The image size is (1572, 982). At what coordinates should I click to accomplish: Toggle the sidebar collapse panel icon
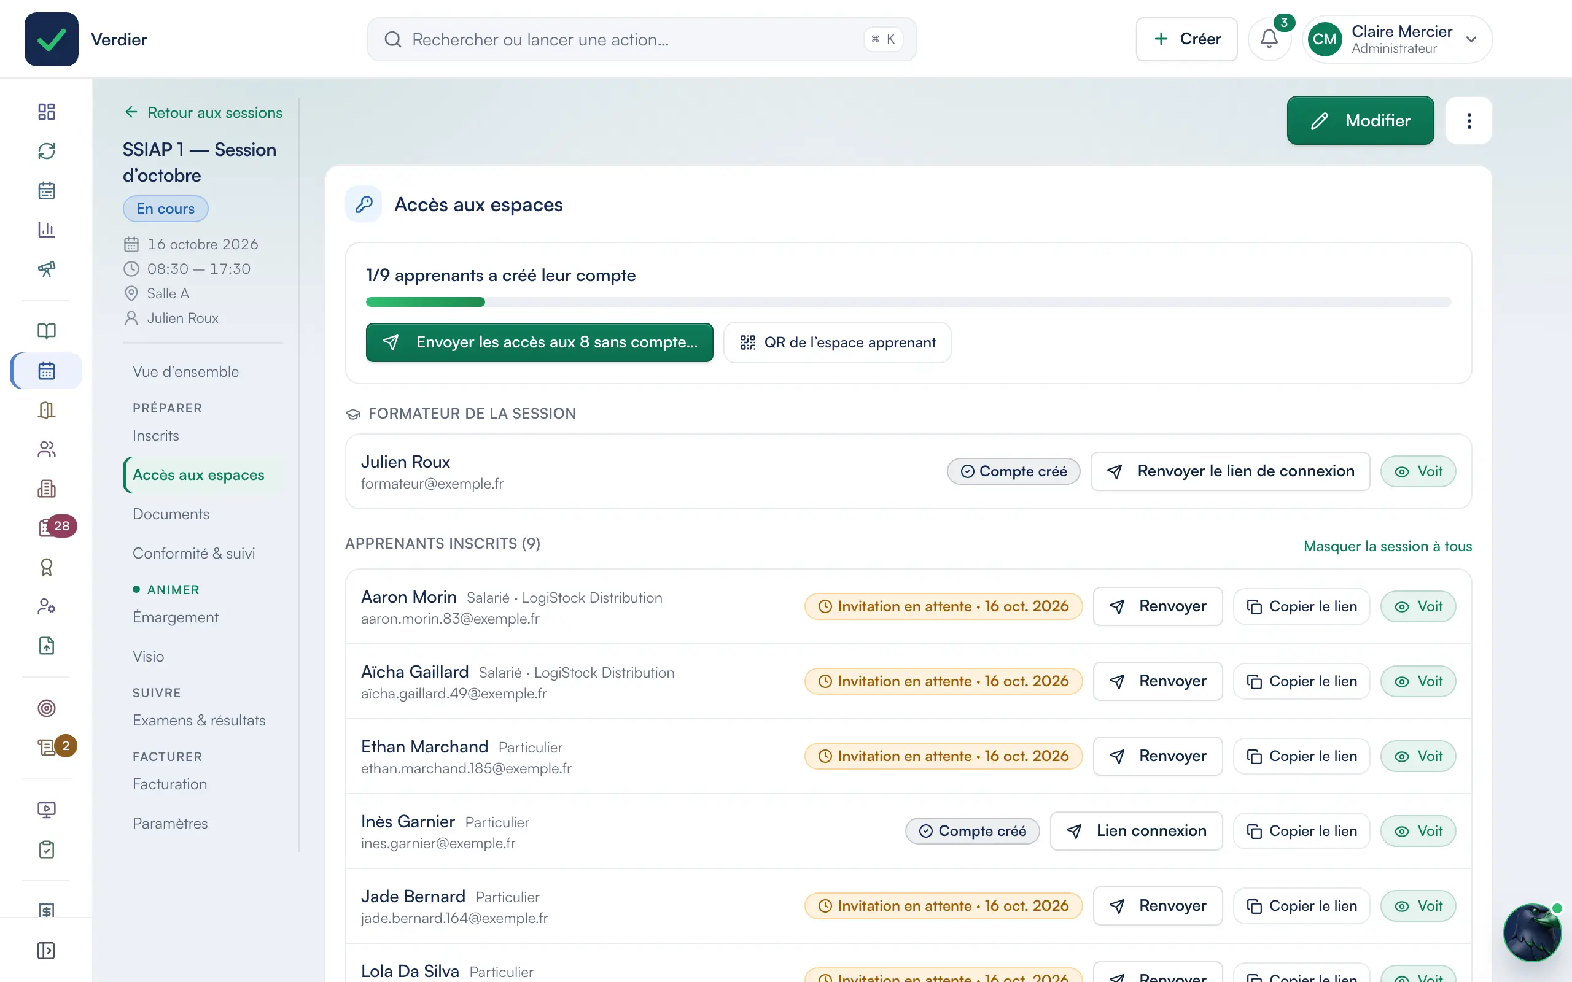(x=46, y=951)
